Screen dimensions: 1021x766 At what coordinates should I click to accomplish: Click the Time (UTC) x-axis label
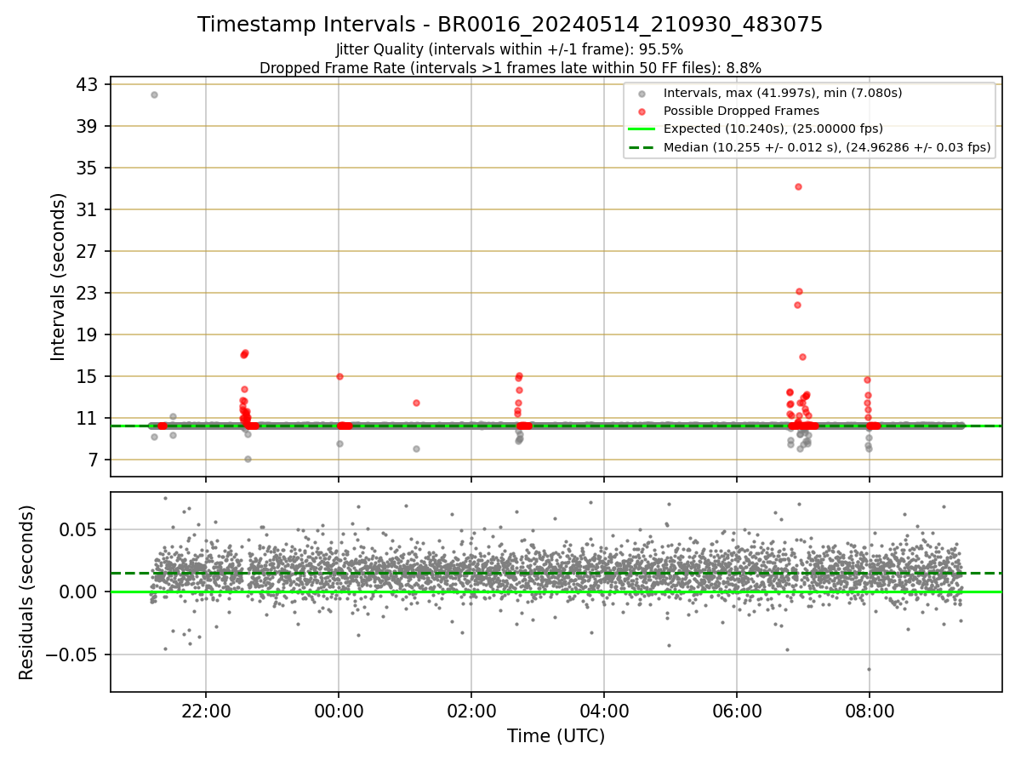point(556,736)
